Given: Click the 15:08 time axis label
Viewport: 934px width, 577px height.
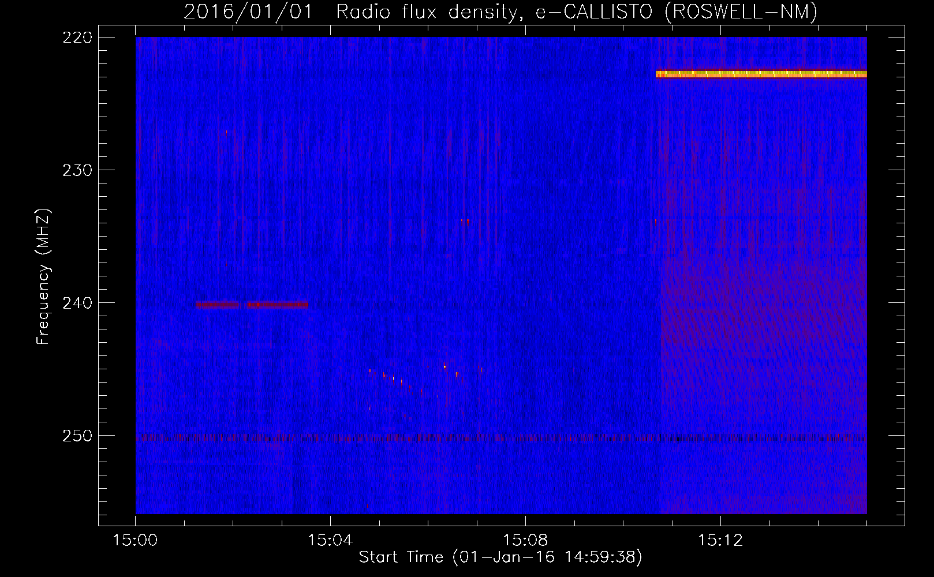Looking at the screenshot, I should 525,541.
